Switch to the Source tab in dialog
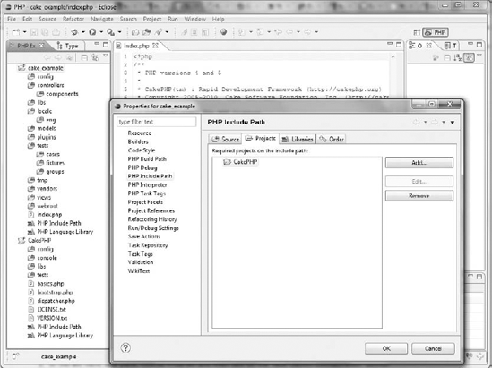This screenshot has height=368, width=492. coord(225,139)
